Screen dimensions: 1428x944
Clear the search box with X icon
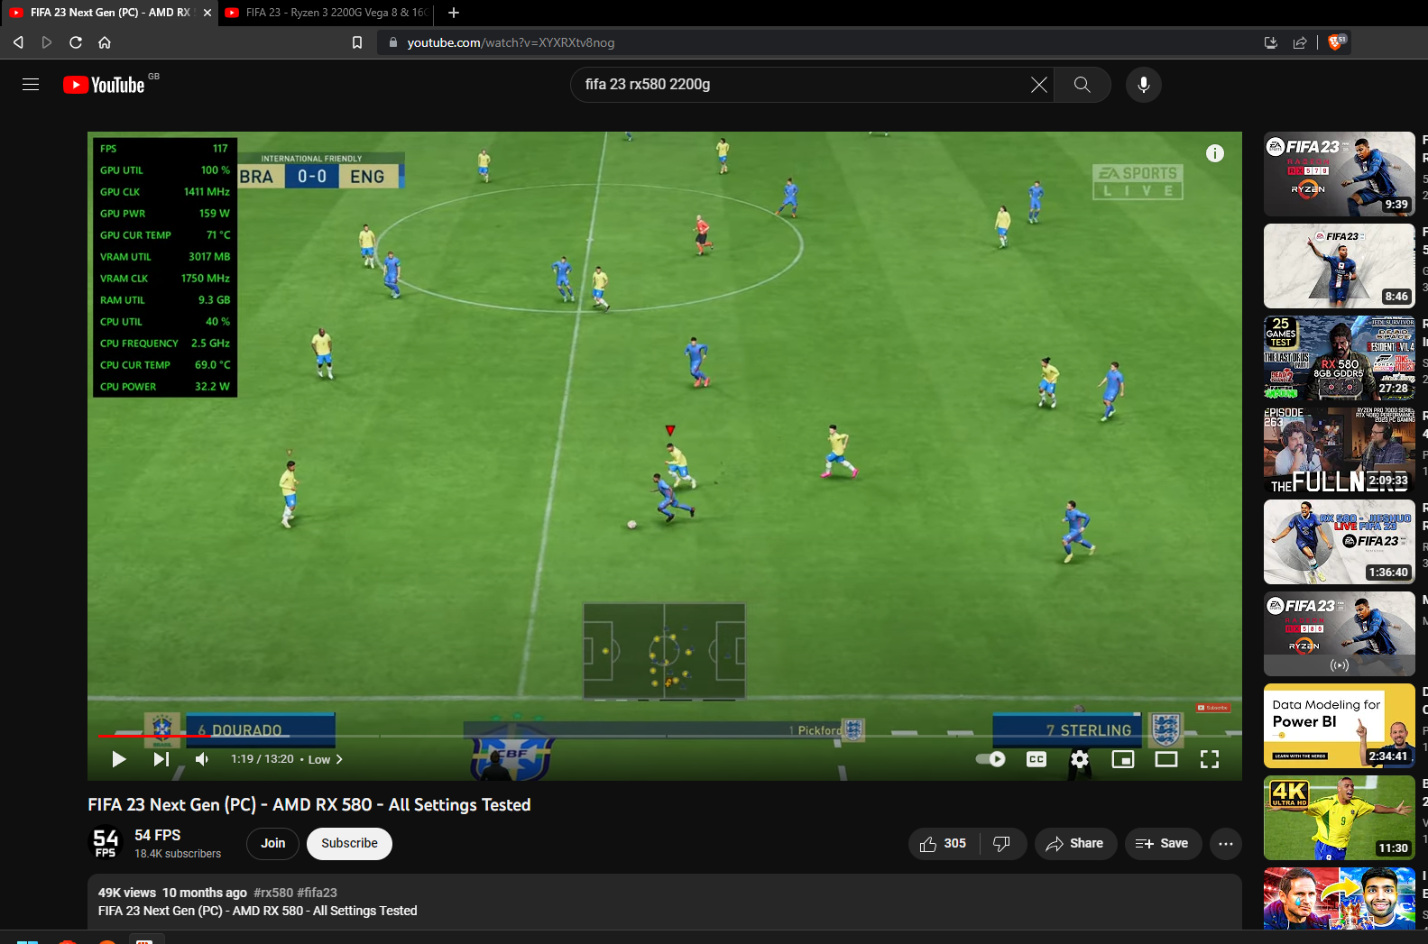[1039, 84]
